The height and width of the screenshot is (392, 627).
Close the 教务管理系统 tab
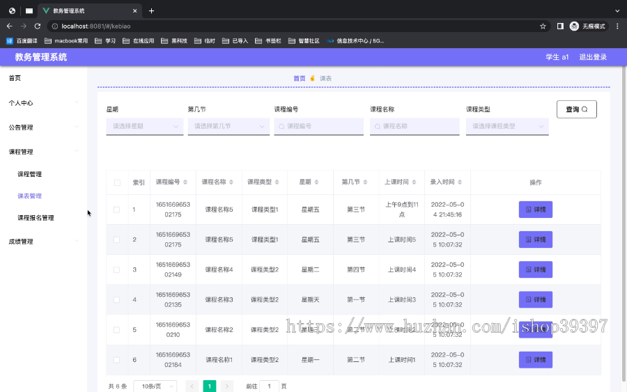pos(134,10)
